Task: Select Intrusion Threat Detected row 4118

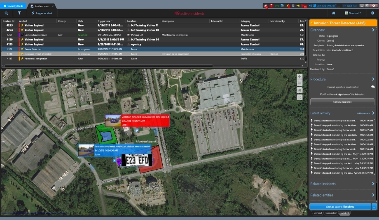Action: coord(153,54)
